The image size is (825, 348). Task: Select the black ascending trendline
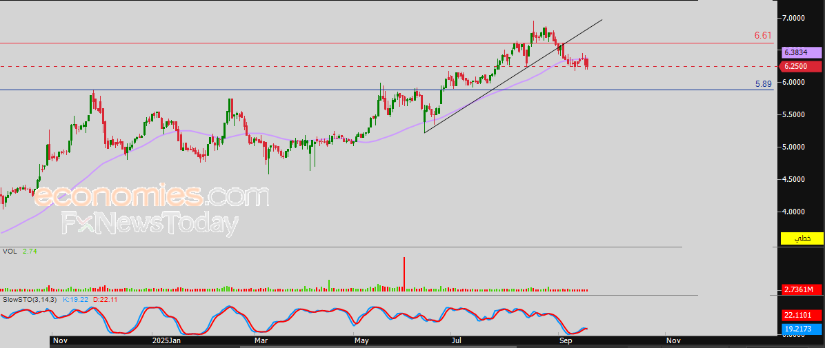click(513, 76)
